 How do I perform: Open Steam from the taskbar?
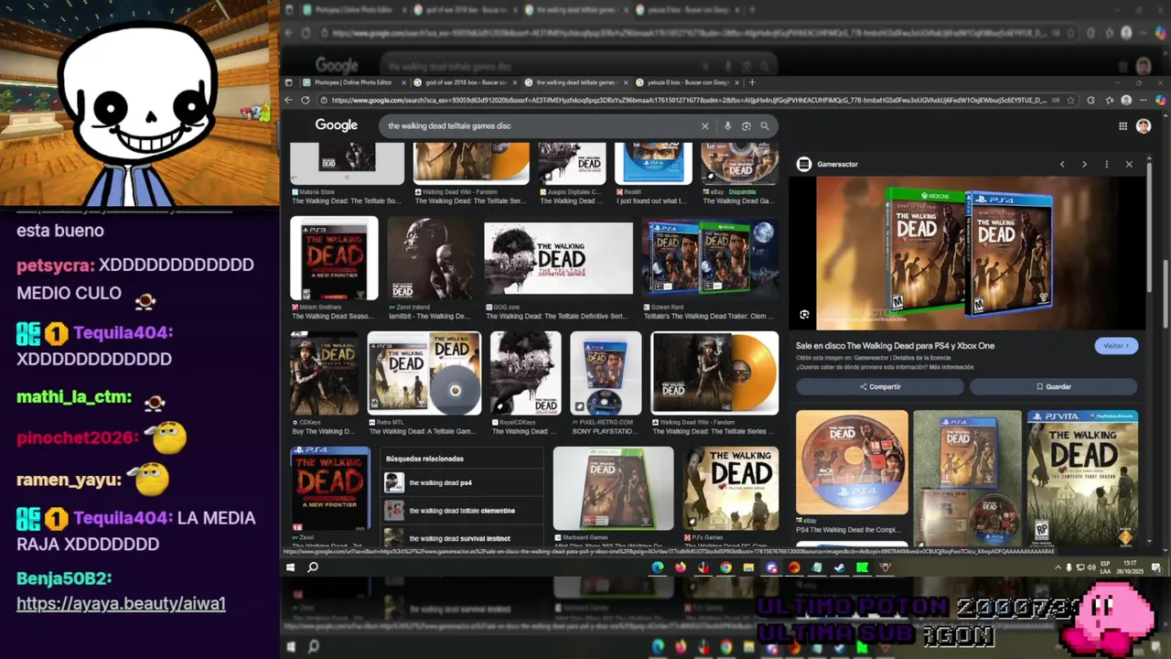839,567
